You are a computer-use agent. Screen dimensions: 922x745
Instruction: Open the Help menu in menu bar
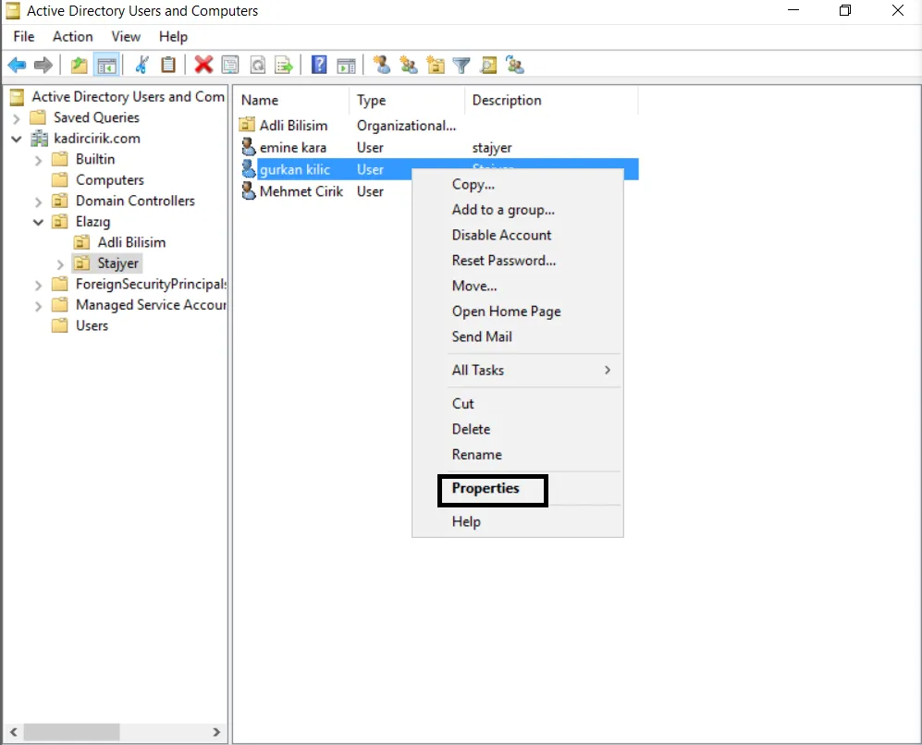point(173,36)
